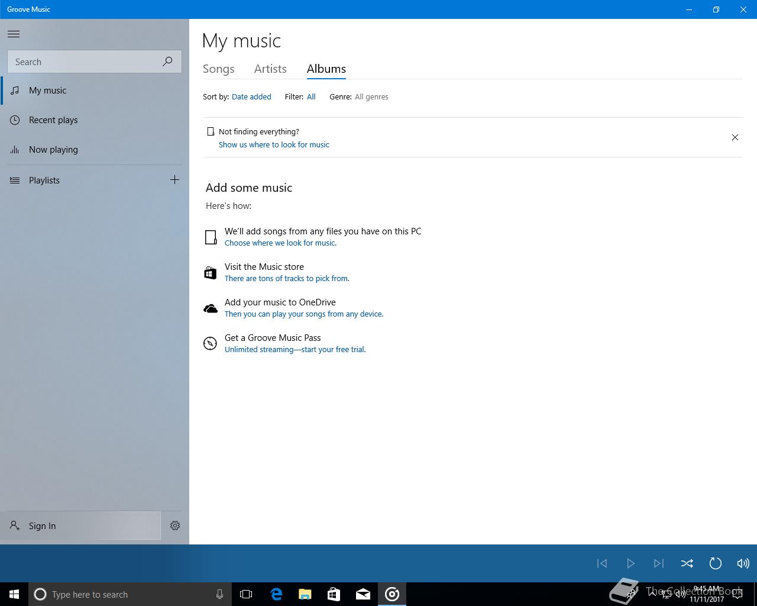Create new playlist with plus icon

174,180
